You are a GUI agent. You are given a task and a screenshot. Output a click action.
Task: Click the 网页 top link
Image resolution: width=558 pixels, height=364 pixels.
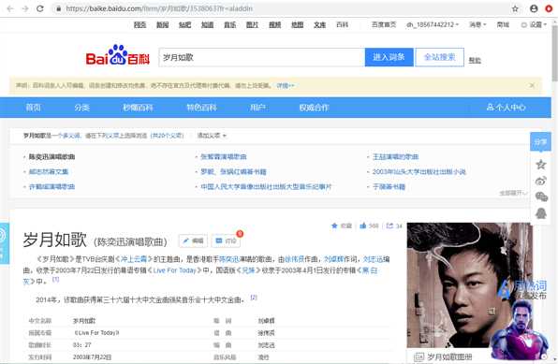click(x=139, y=24)
